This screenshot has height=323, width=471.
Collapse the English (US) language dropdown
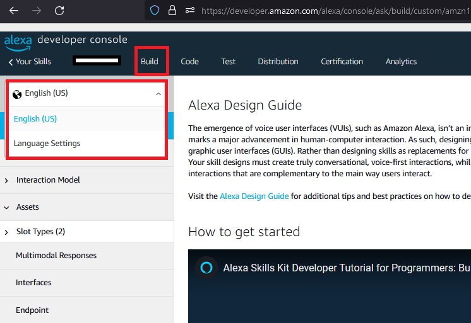[x=158, y=94]
